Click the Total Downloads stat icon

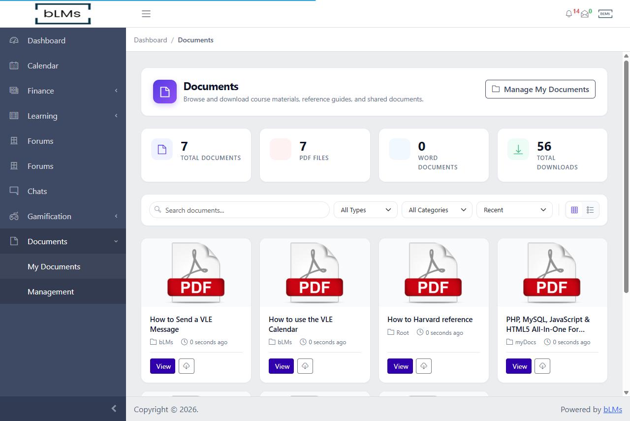click(518, 149)
